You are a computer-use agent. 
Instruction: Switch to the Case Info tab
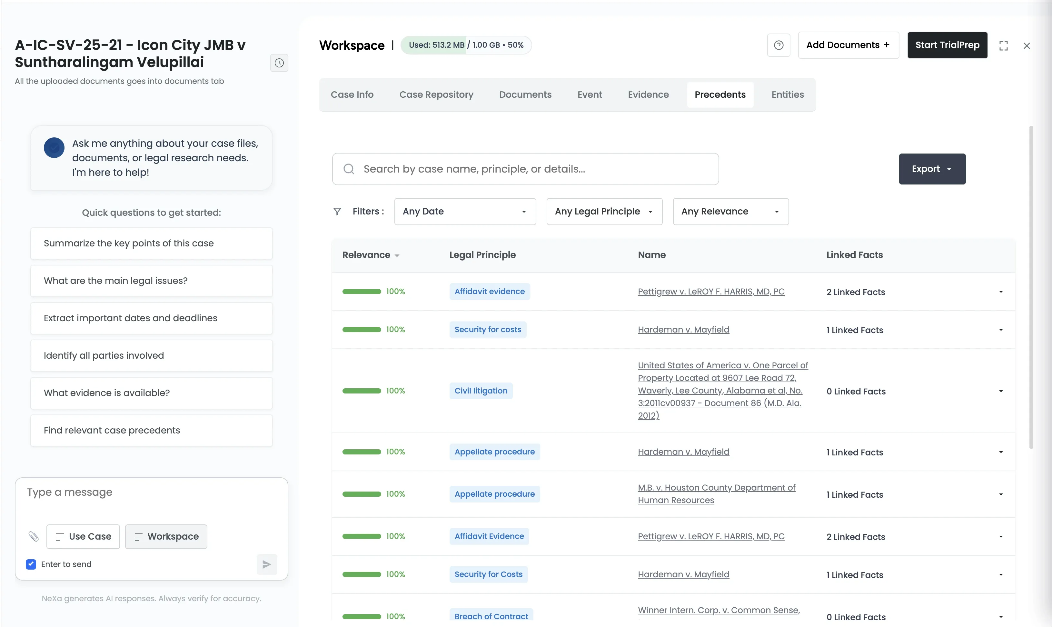(352, 95)
